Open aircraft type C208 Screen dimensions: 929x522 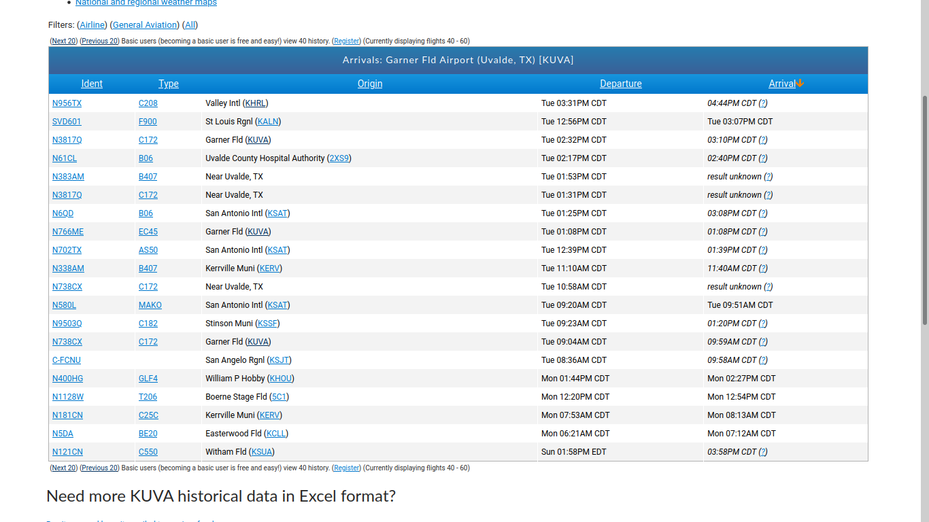[148, 103]
